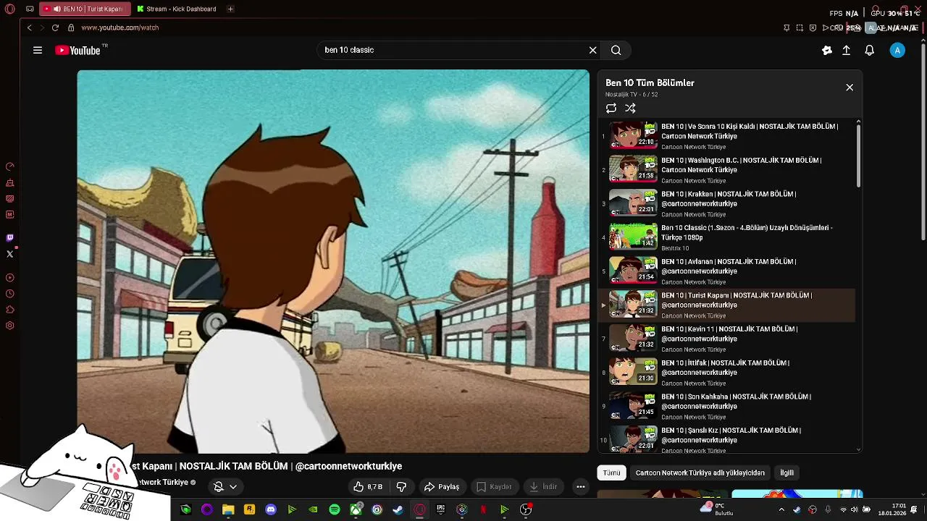This screenshot has height=521, width=927.
Task: Like the video (8,7 B)
Action: (369, 486)
